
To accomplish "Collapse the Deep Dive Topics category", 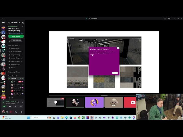I will point(14,46).
